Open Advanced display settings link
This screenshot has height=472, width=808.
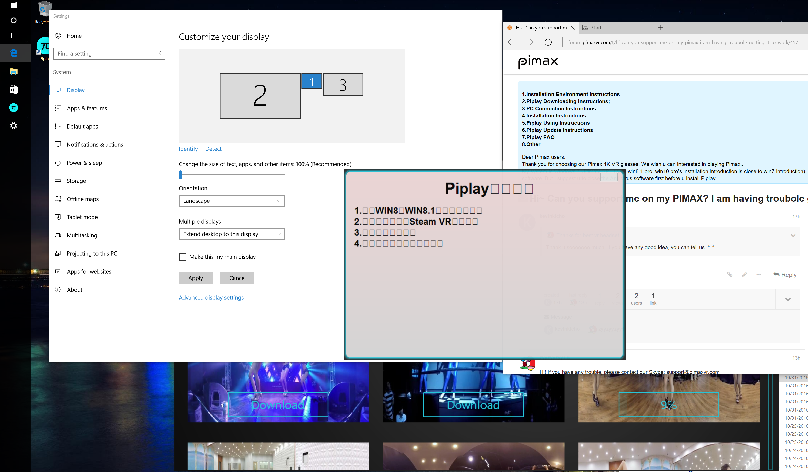[x=211, y=298]
